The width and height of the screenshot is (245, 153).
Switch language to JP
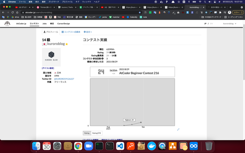coord(205,23)
